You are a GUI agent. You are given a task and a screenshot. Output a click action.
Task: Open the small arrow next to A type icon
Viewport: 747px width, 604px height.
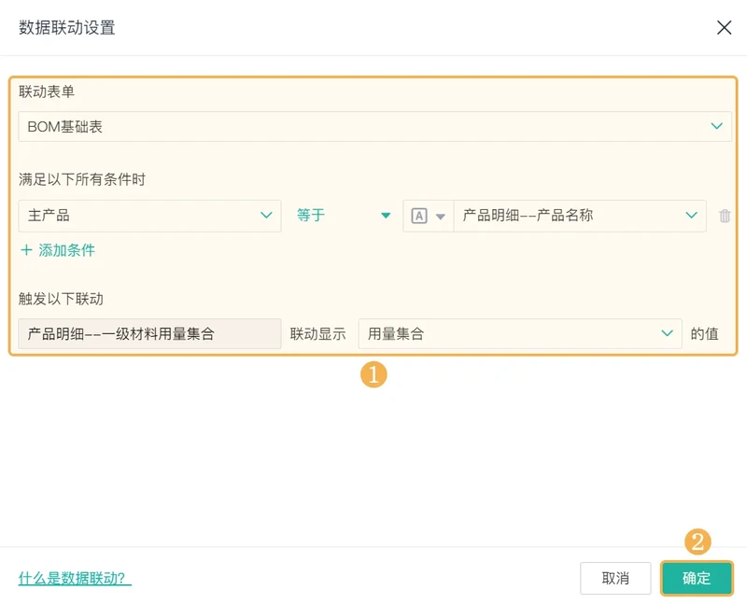(440, 217)
